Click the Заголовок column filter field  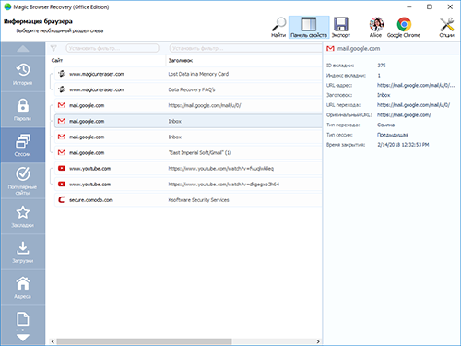tap(245, 48)
